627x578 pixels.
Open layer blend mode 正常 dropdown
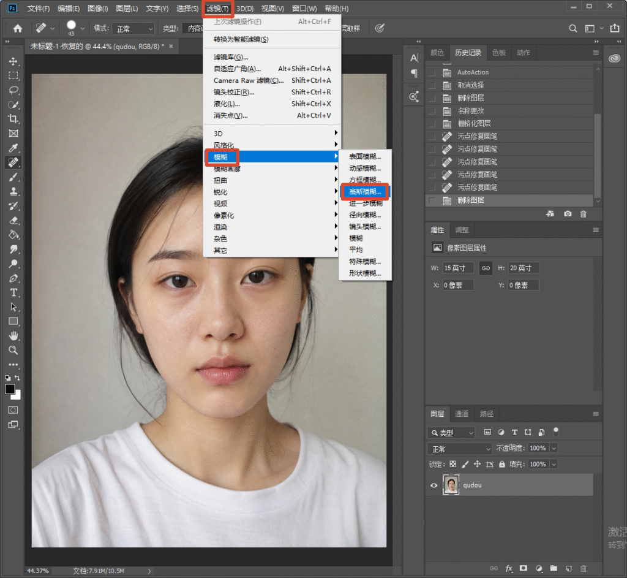click(x=459, y=449)
